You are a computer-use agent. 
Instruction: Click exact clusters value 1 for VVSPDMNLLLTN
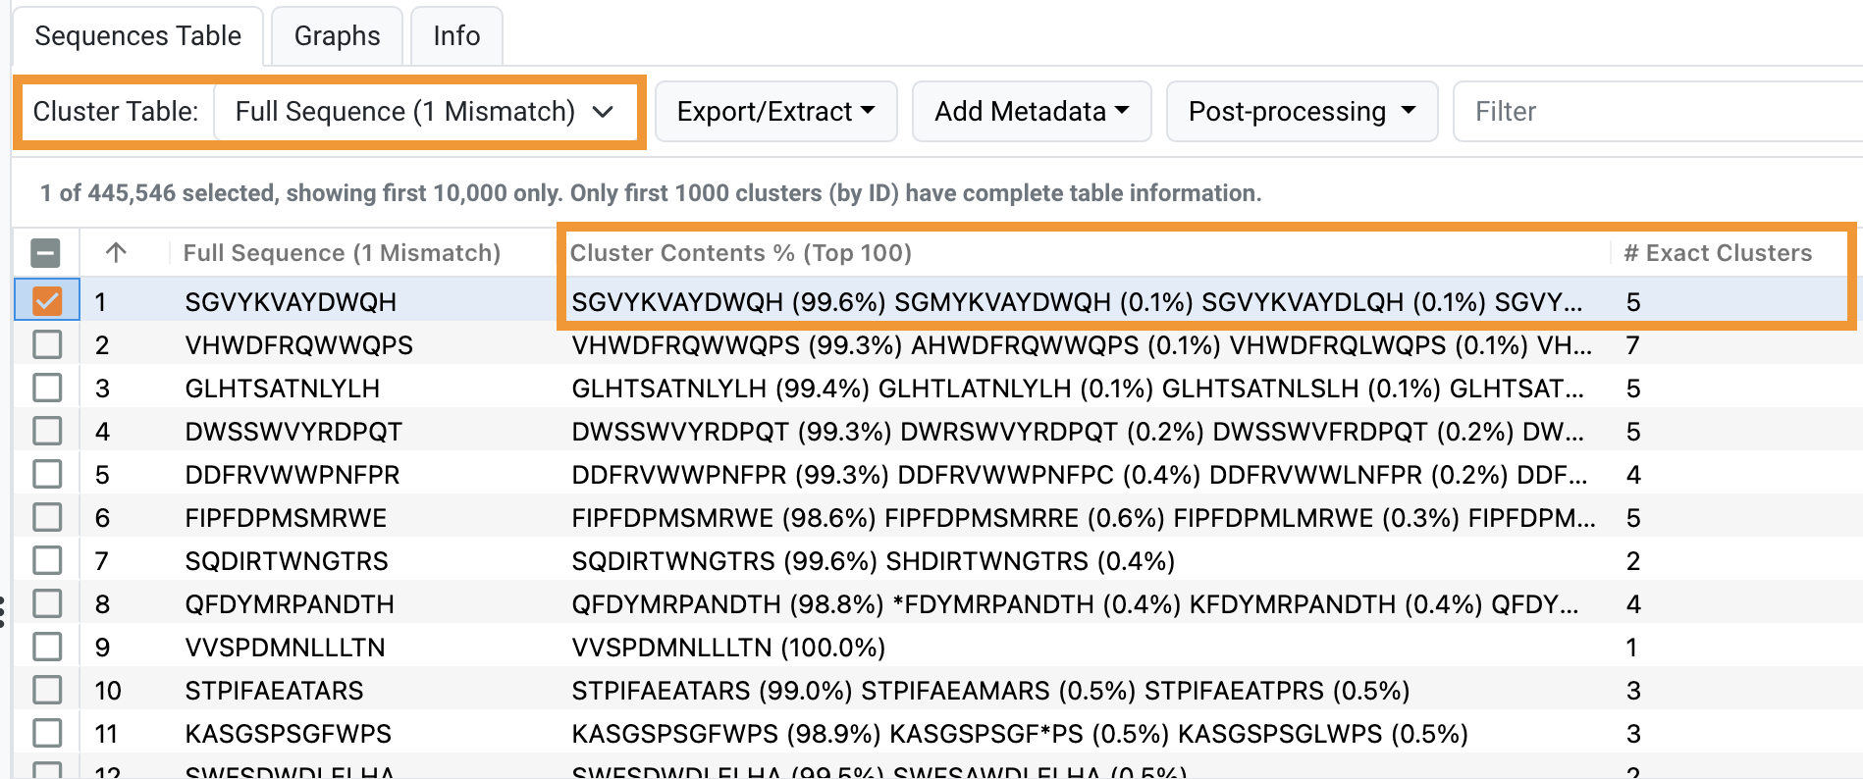(x=1631, y=648)
